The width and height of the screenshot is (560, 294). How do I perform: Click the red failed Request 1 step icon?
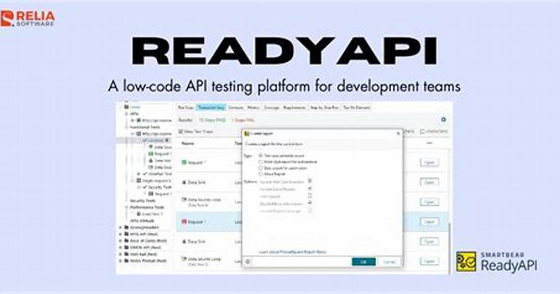(x=184, y=222)
